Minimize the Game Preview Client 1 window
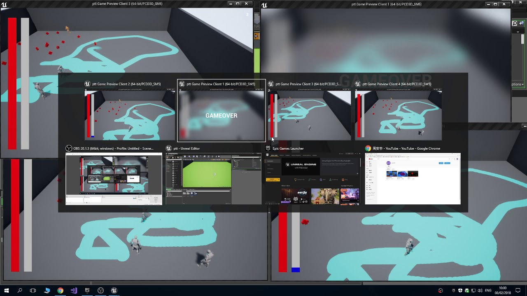This screenshot has width=527, height=296. (x=488, y=4)
